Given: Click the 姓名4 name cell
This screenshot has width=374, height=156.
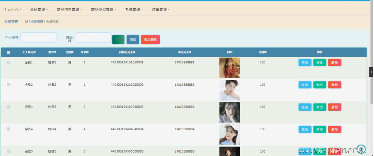Looking at the screenshot, I should [x=52, y=129].
